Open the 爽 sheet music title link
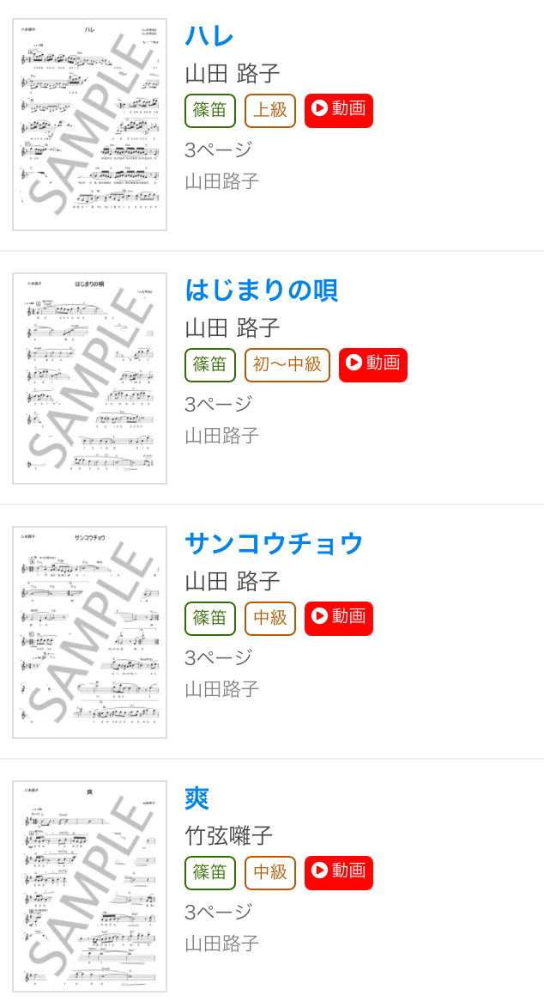 [197, 797]
